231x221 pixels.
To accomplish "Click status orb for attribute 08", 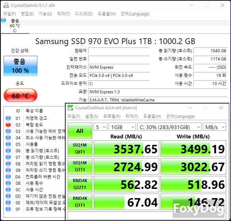I will click(8, 164).
